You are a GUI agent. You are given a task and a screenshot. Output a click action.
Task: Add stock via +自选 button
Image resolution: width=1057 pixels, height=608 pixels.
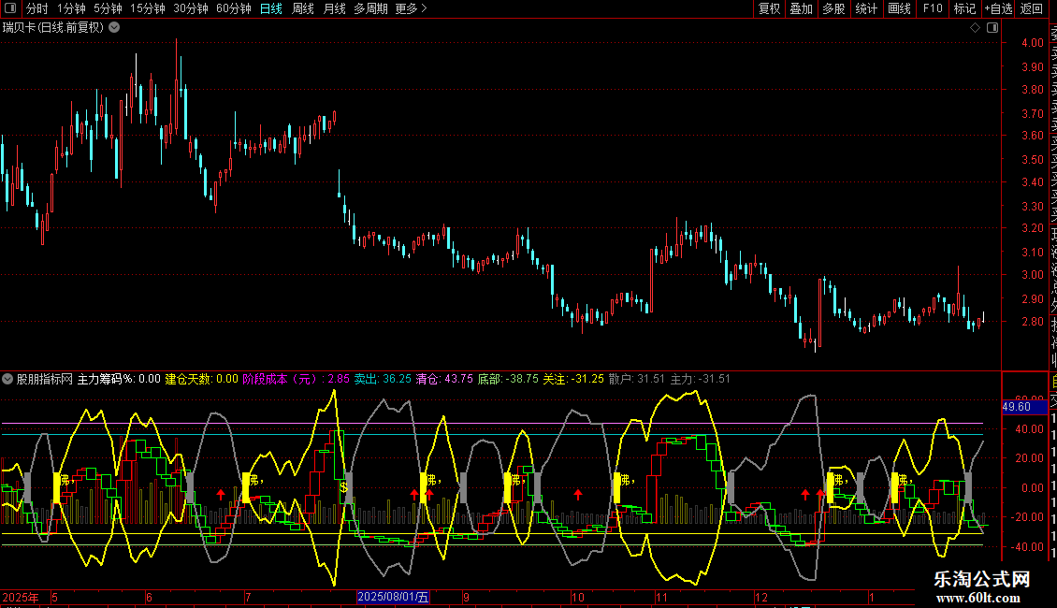997,8
